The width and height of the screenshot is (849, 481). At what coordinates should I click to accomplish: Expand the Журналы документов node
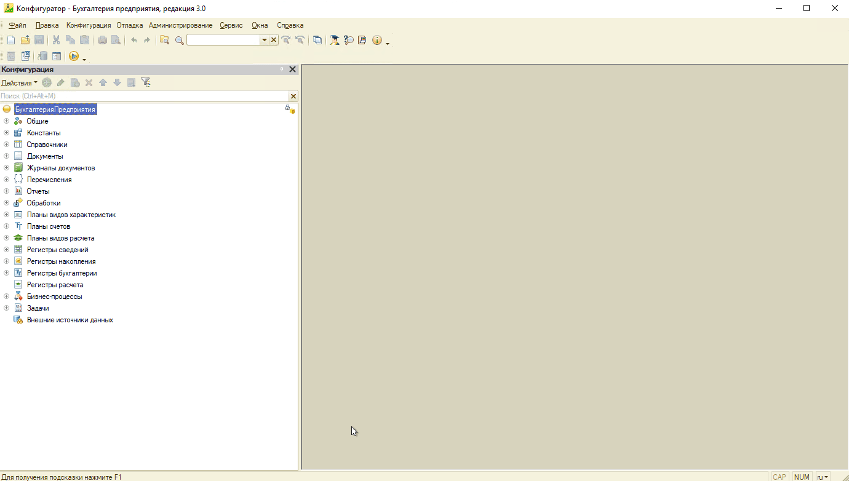[x=7, y=168]
